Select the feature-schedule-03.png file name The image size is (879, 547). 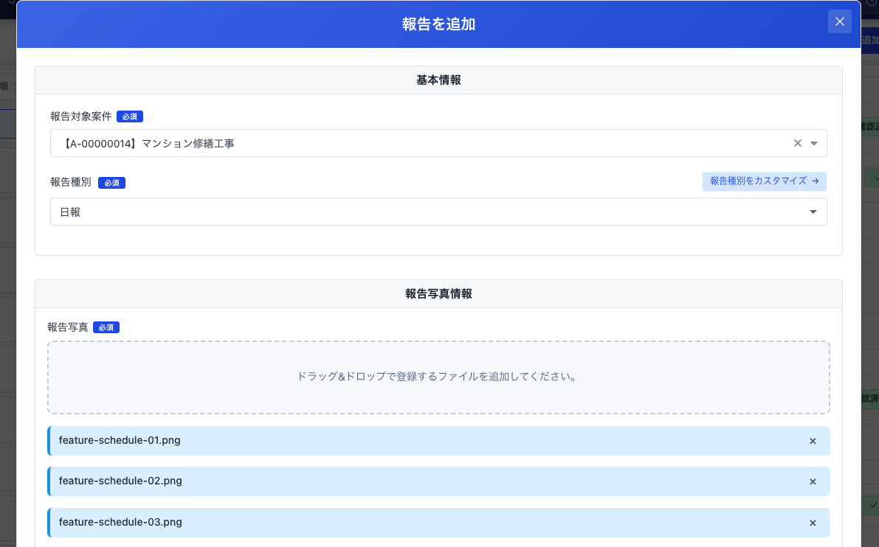[x=120, y=523]
